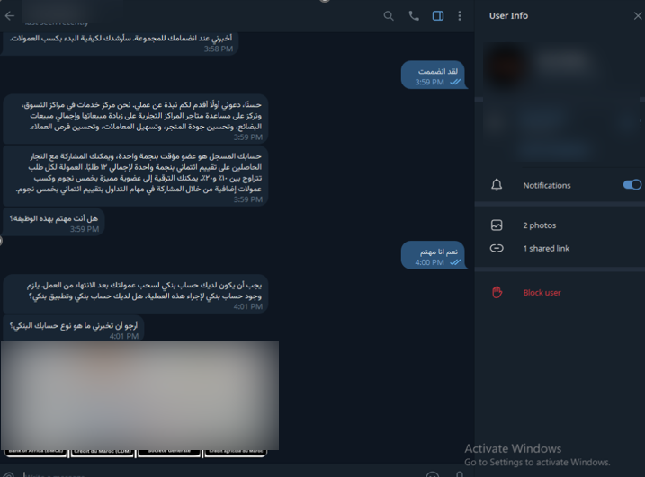The image size is (645, 477).
Task: Click the shared link chain icon
Action: click(497, 248)
